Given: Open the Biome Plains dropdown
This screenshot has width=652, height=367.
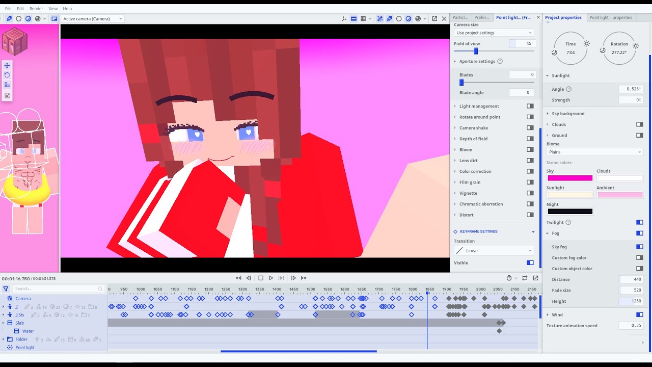Looking at the screenshot, I should [595, 152].
